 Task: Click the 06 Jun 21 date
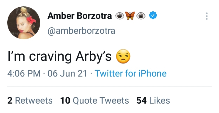(x=67, y=74)
